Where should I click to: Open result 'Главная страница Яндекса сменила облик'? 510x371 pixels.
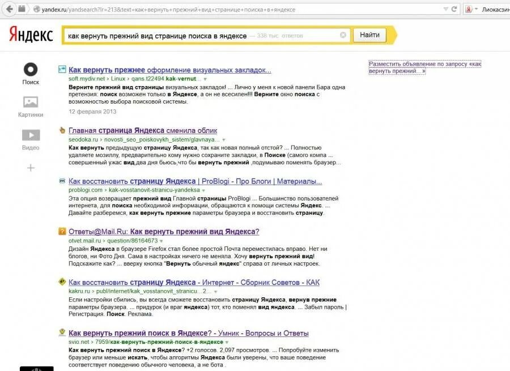143,130
